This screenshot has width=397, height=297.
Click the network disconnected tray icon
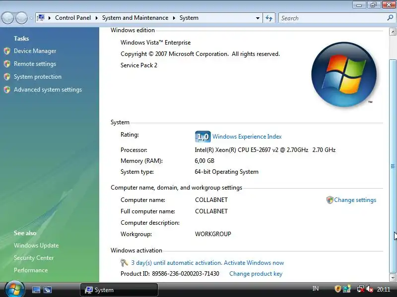click(x=361, y=289)
